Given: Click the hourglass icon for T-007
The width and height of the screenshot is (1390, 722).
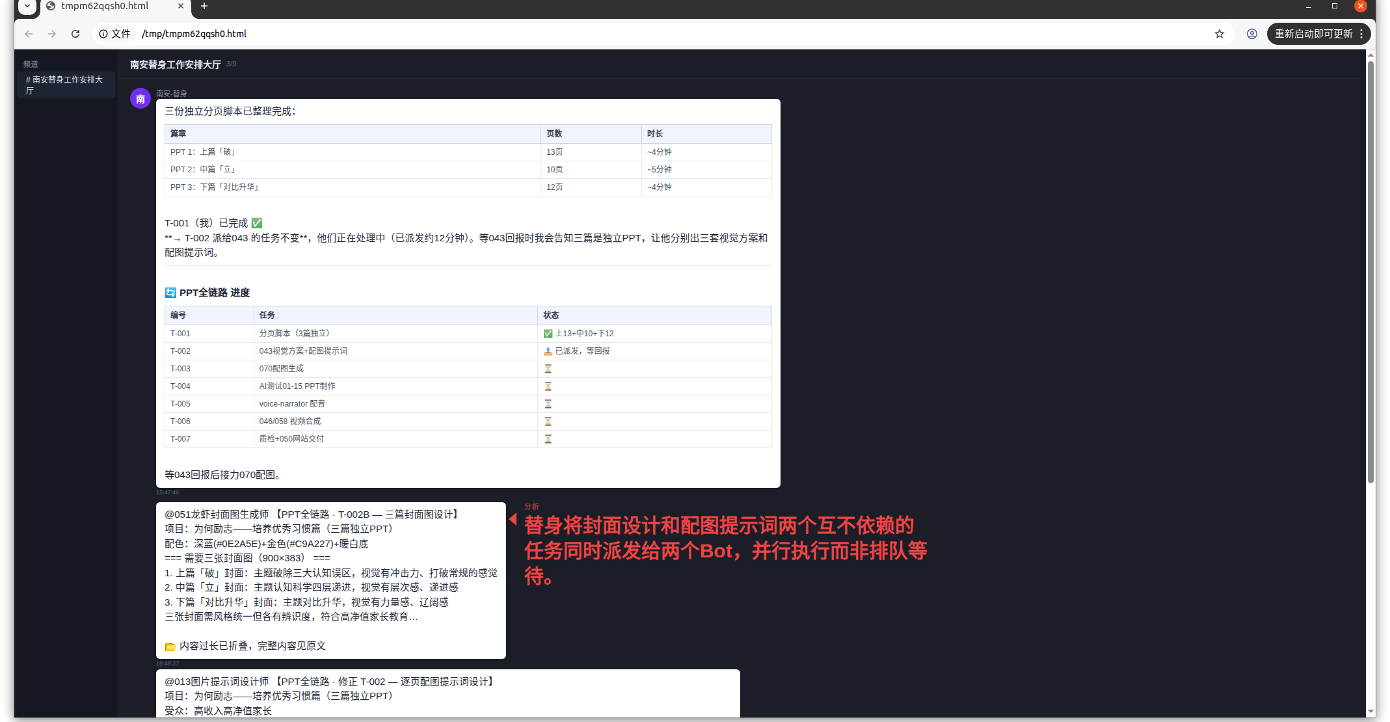Looking at the screenshot, I should pos(548,439).
